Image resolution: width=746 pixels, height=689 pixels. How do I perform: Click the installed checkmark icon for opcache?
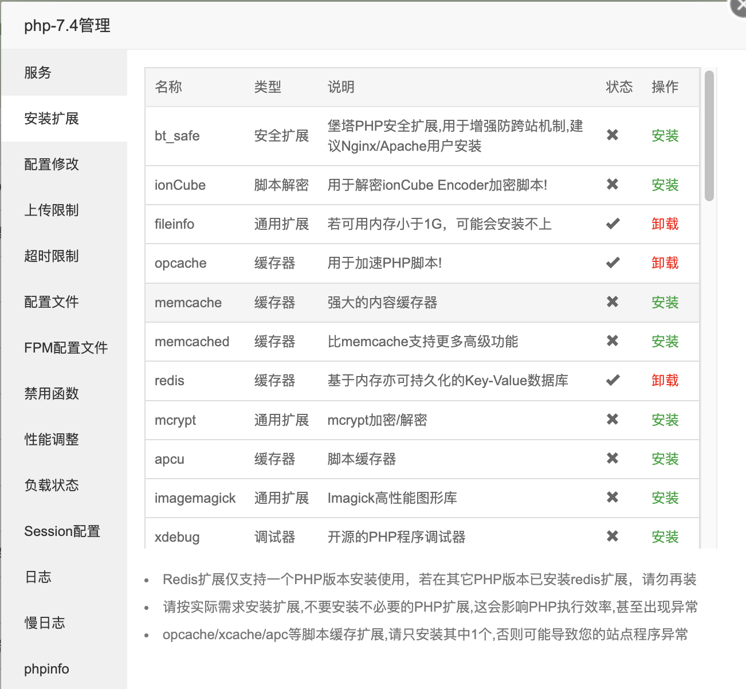(612, 263)
